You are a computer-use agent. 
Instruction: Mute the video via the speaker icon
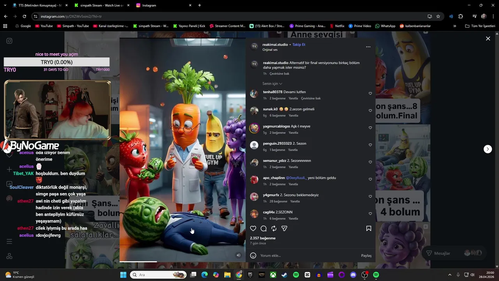239,255
